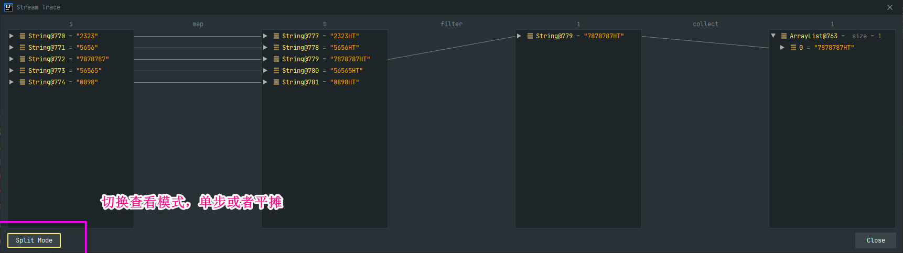Select the "collect" stage label
The height and width of the screenshot is (253, 903).
pyautogui.click(x=705, y=24)
